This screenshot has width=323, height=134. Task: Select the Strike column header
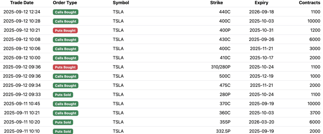[216, 3]
